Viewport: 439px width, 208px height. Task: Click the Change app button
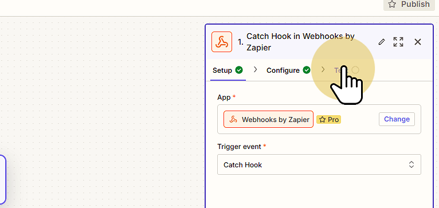point(397,119)
